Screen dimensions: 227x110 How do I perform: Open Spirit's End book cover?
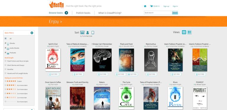(x=53, y=60)
